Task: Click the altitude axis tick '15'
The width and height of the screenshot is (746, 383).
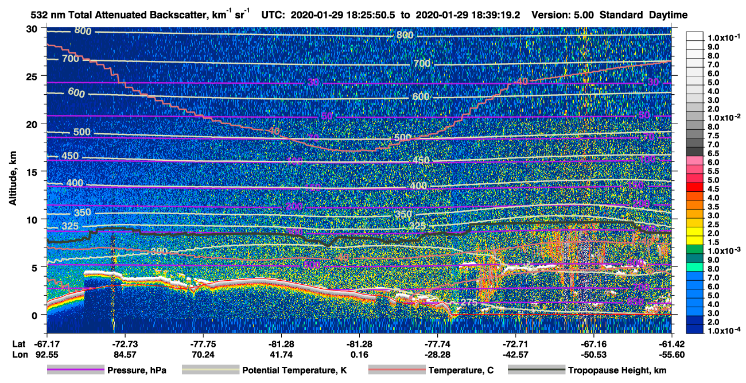Action: coord(33,171)
